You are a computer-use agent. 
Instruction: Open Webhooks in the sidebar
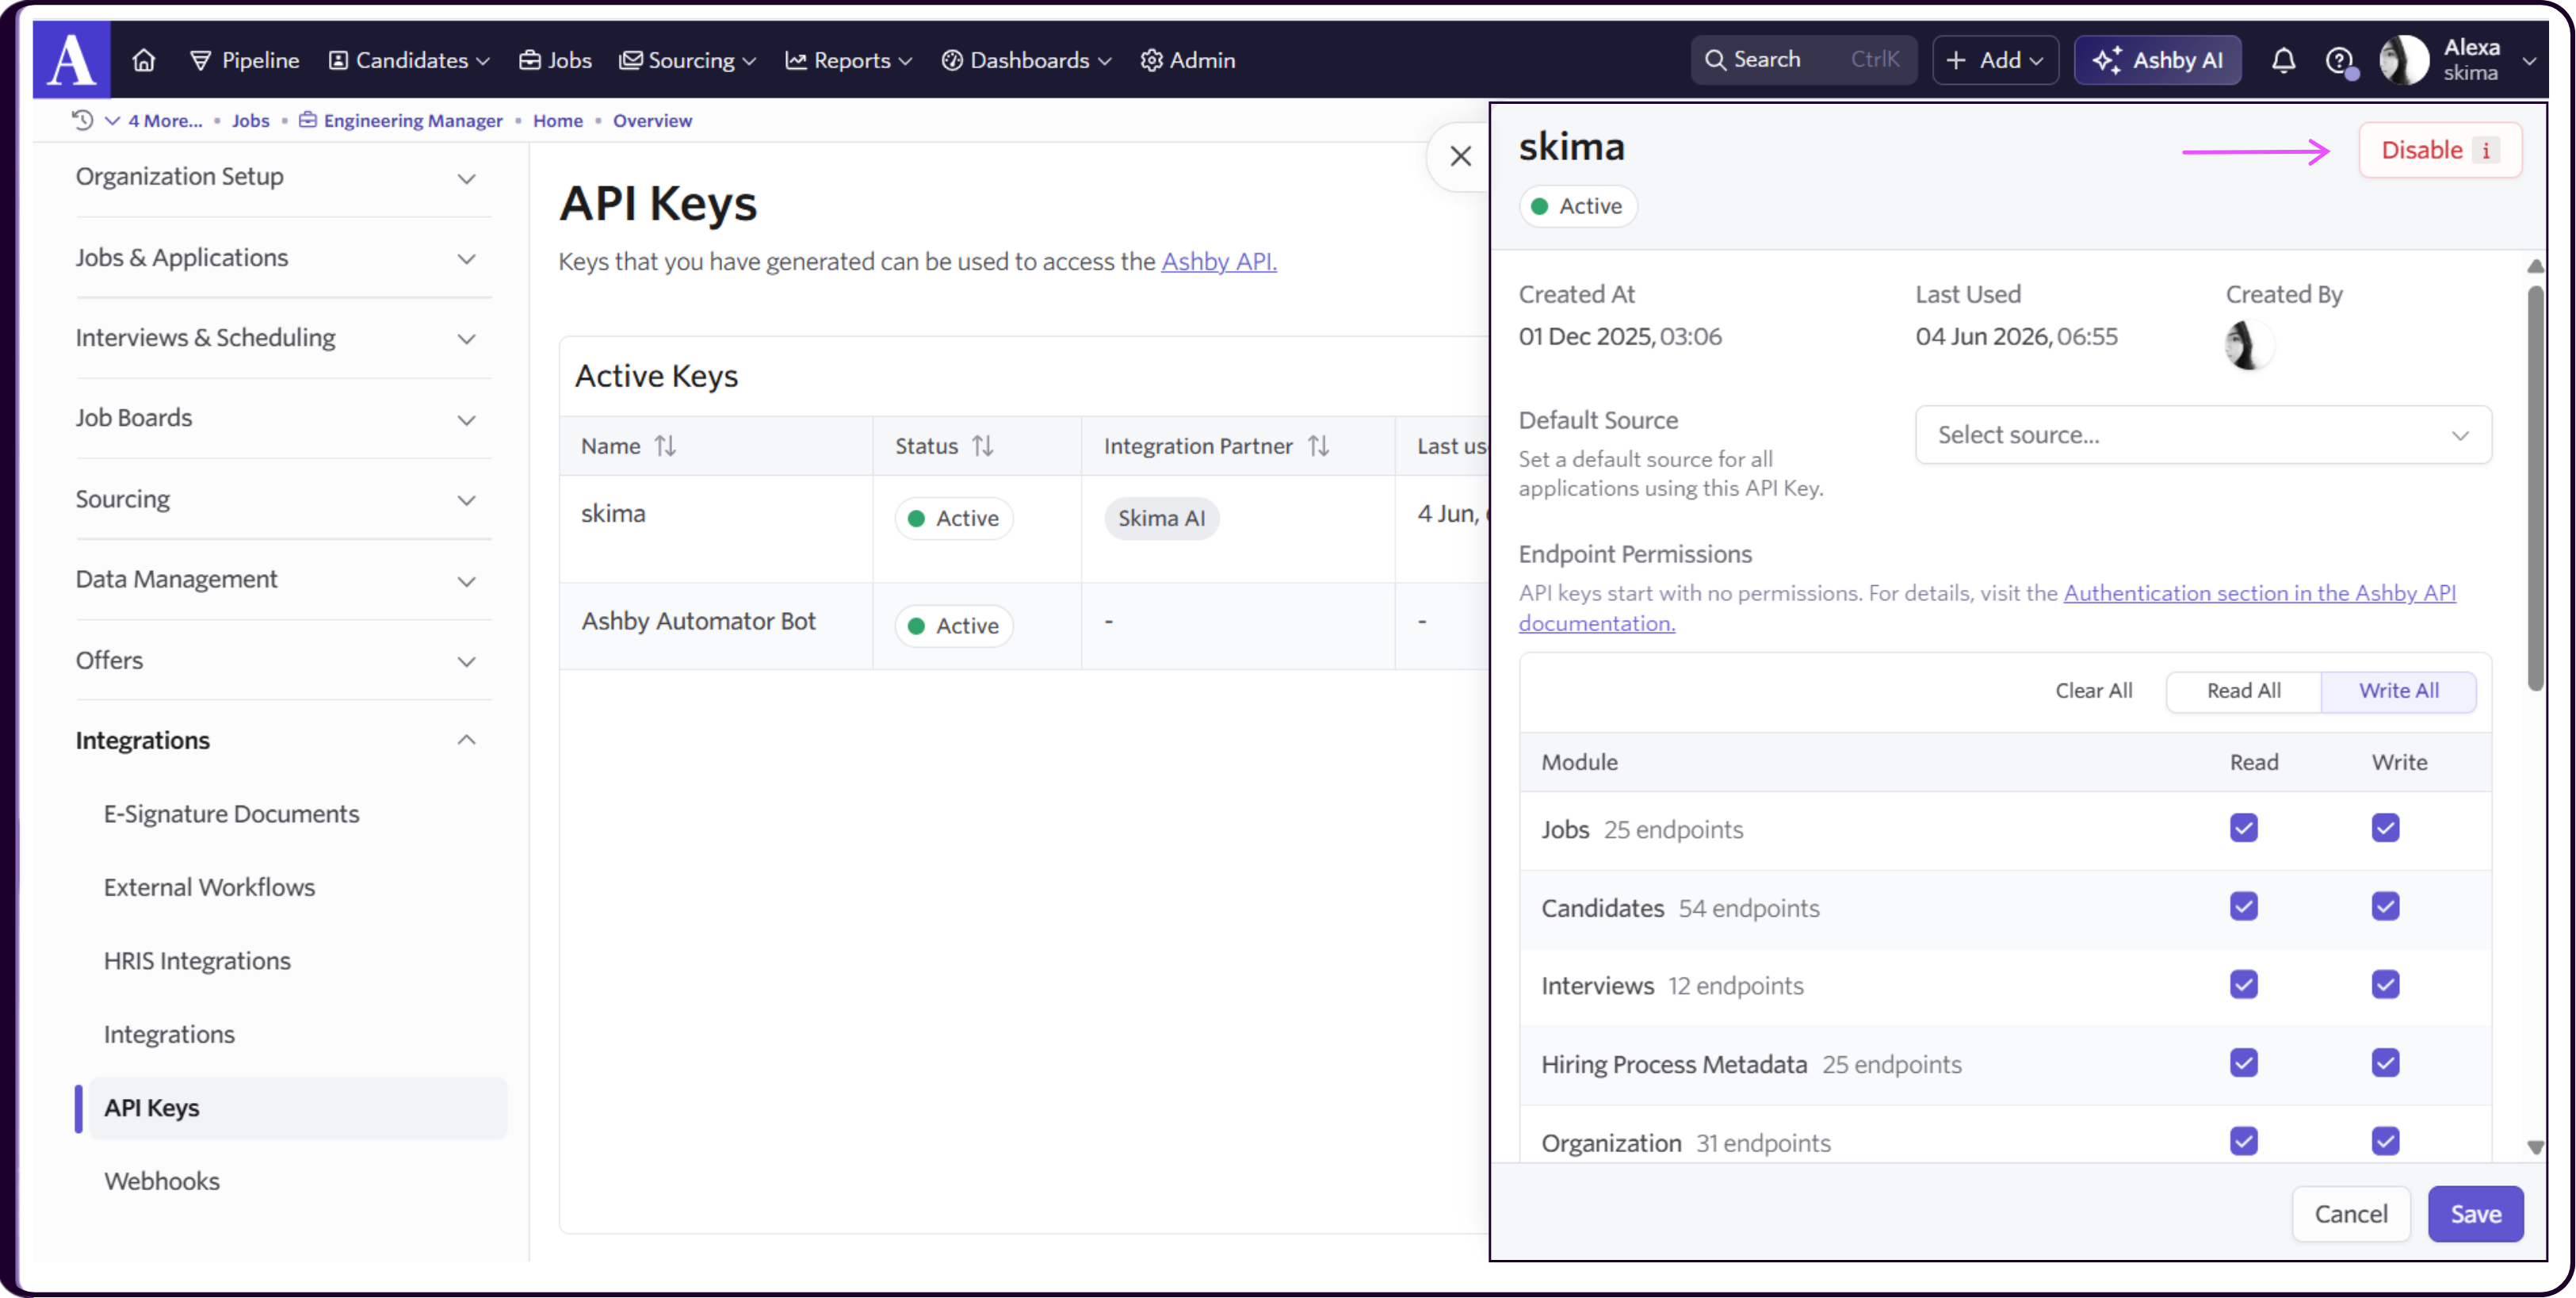click(162, 1181)
